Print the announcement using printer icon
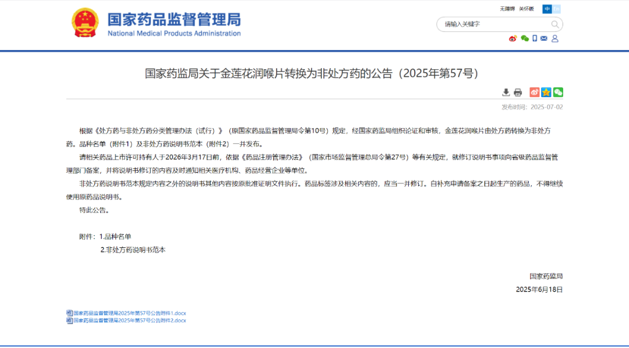 518,93
